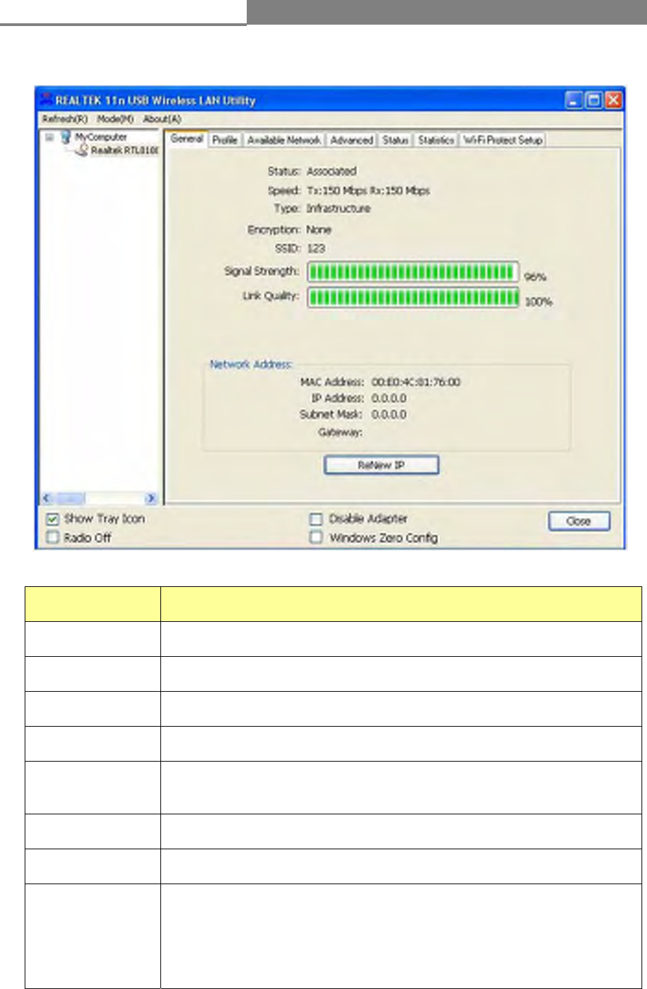Open the About(A) menu
647x989 pixels.
162,119
